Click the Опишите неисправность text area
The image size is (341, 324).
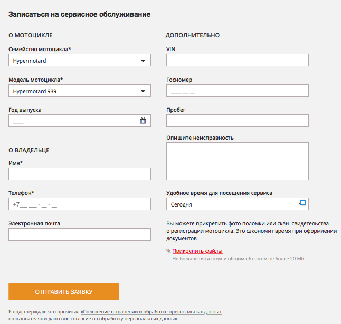point(237,161)
